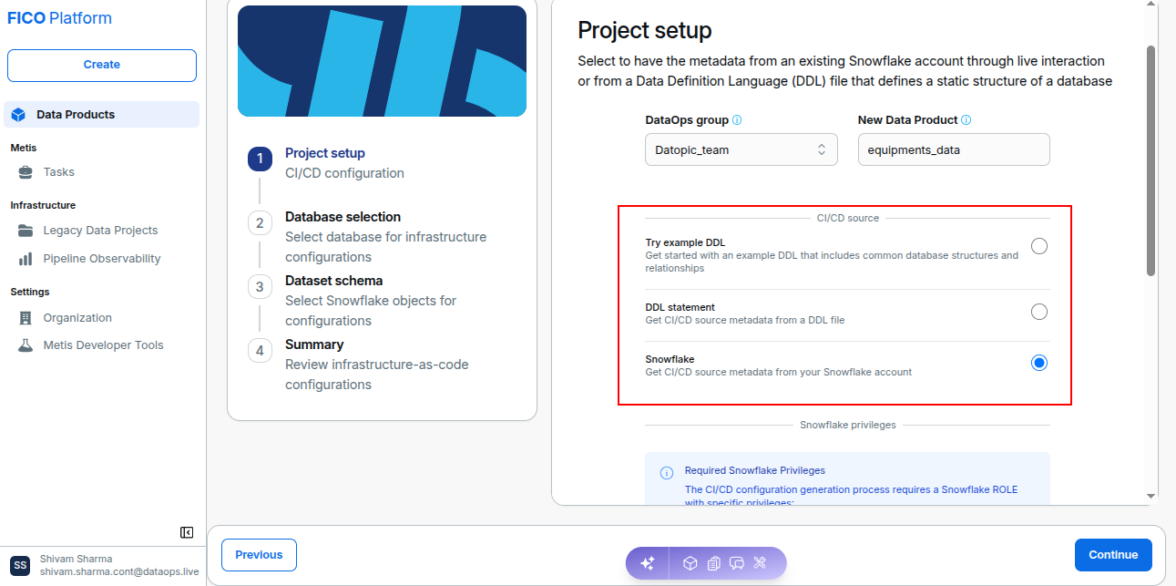Screen dimensions: 1176x586
Task: Click the New Data Product input field
Action: [954, 150]
